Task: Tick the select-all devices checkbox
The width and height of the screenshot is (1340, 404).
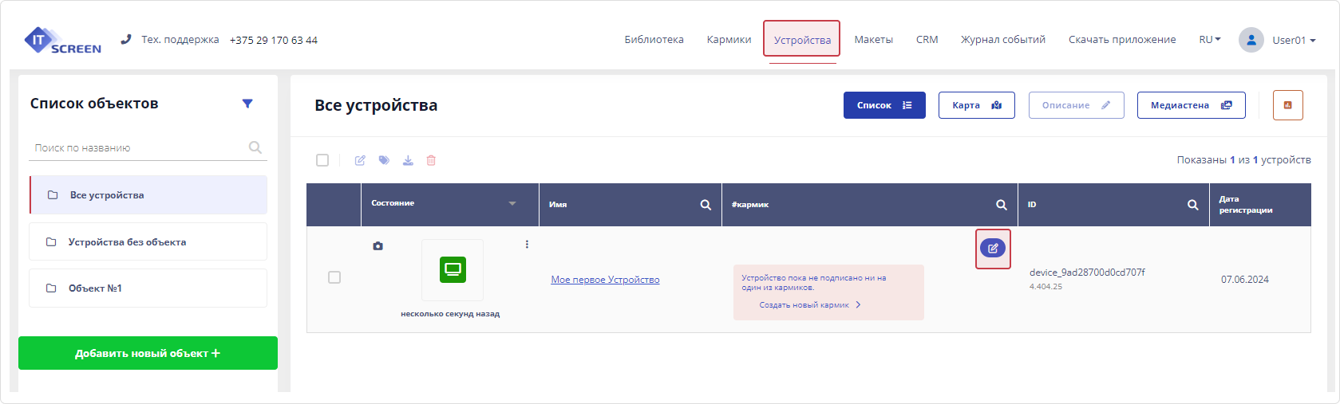Action: 322,160
